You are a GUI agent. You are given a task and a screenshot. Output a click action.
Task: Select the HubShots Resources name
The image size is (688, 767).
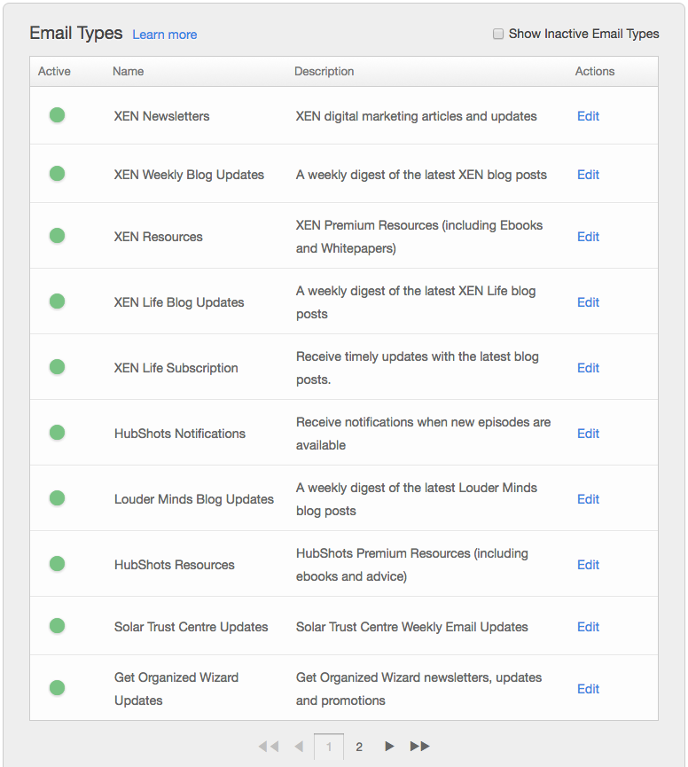tap(174, 565)
